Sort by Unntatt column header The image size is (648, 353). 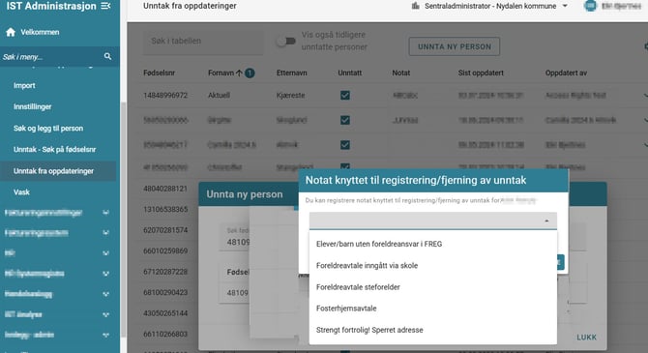point(349,73)
